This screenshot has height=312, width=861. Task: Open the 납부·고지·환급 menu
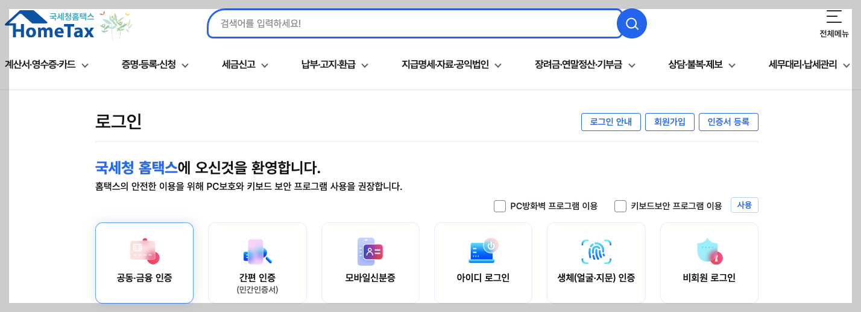[x=329, y=64]
